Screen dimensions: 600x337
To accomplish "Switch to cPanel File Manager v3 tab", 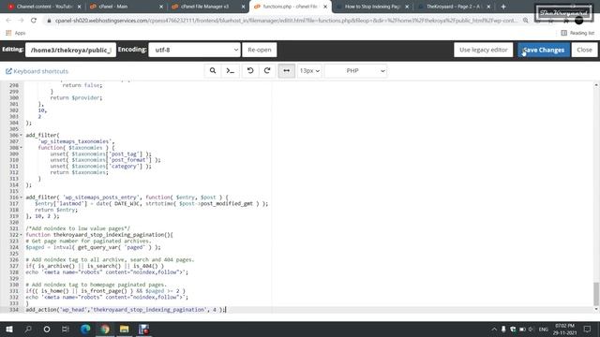I will pyautogui.click(x=208, y=7).
